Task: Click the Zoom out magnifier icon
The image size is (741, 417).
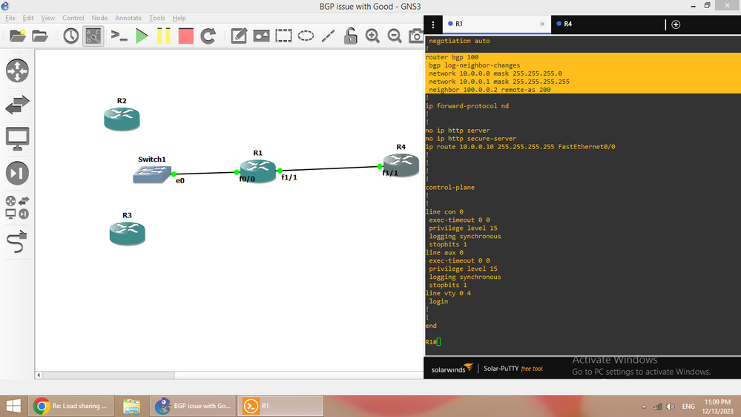Action: 395,36
